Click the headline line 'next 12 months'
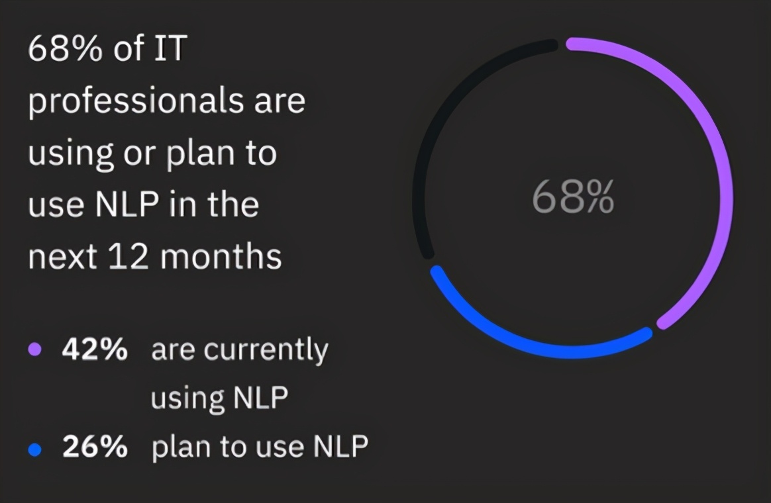This screenshot has height=503, width=771. (x=155, y=256)
